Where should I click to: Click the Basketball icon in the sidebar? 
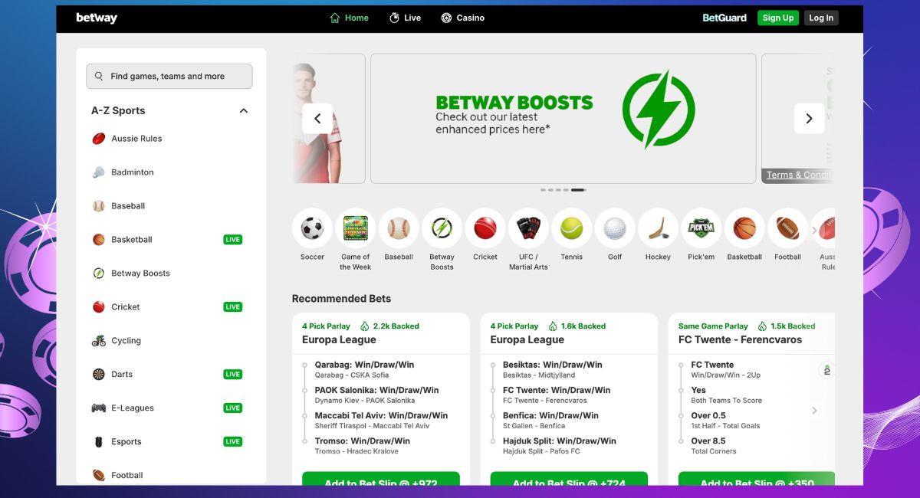pyautogui.click(x=99, y=240)
